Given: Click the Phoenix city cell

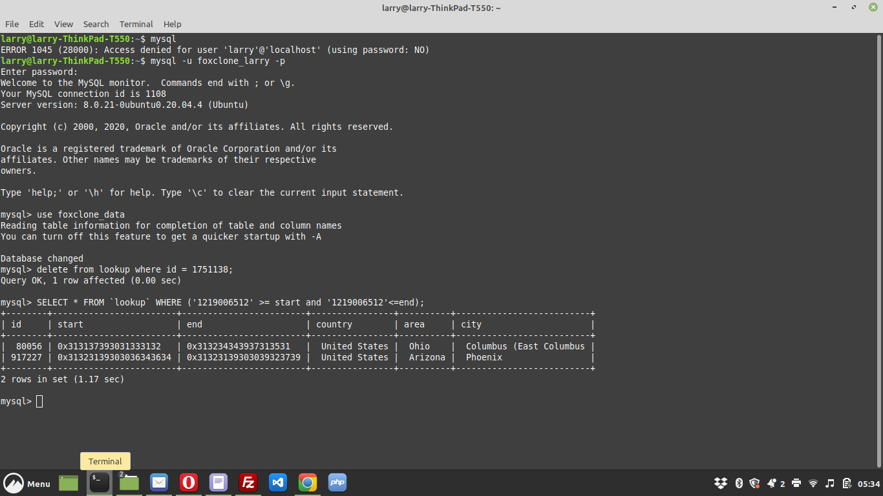Looking at the screenshot, I should (x=484, y=357).
